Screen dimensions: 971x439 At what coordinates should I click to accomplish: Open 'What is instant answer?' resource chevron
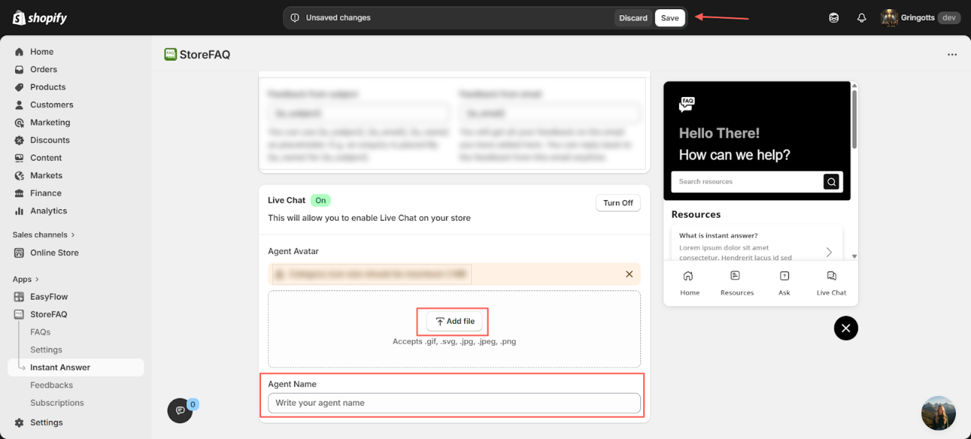[x=829, y=252]
